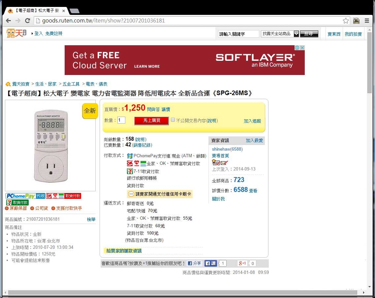Select the 【電子超商】松大電子 browser tab

click(36, 11)
